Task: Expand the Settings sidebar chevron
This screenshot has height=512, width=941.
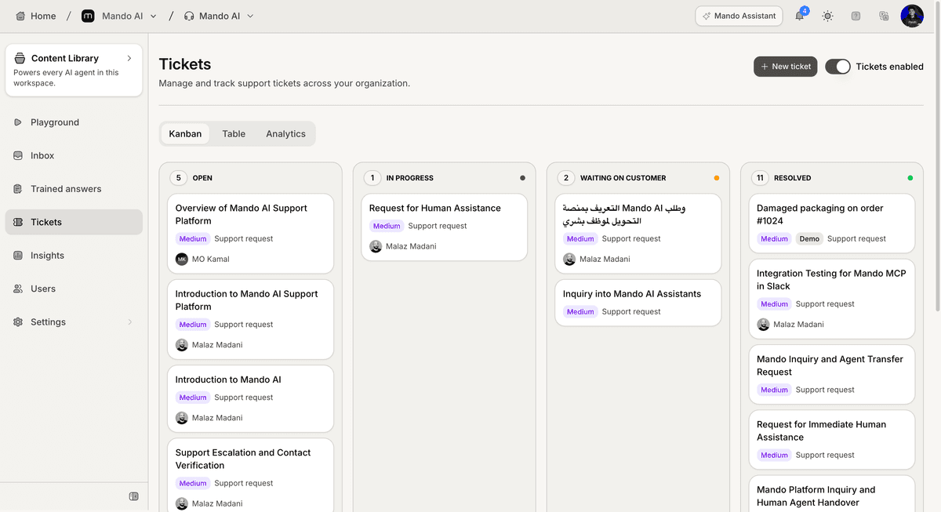Action: (129, 322)
